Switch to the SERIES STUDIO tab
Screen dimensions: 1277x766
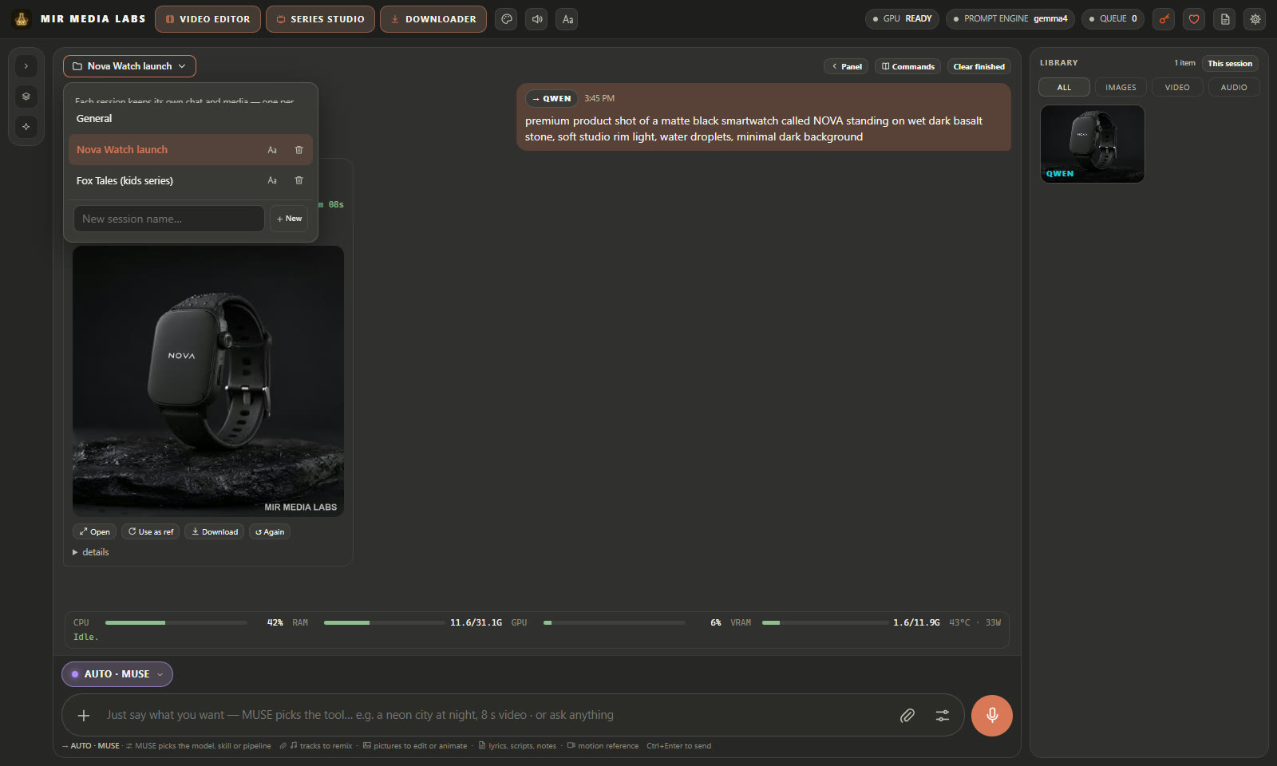pyautogui.click(x=320, y=19)
